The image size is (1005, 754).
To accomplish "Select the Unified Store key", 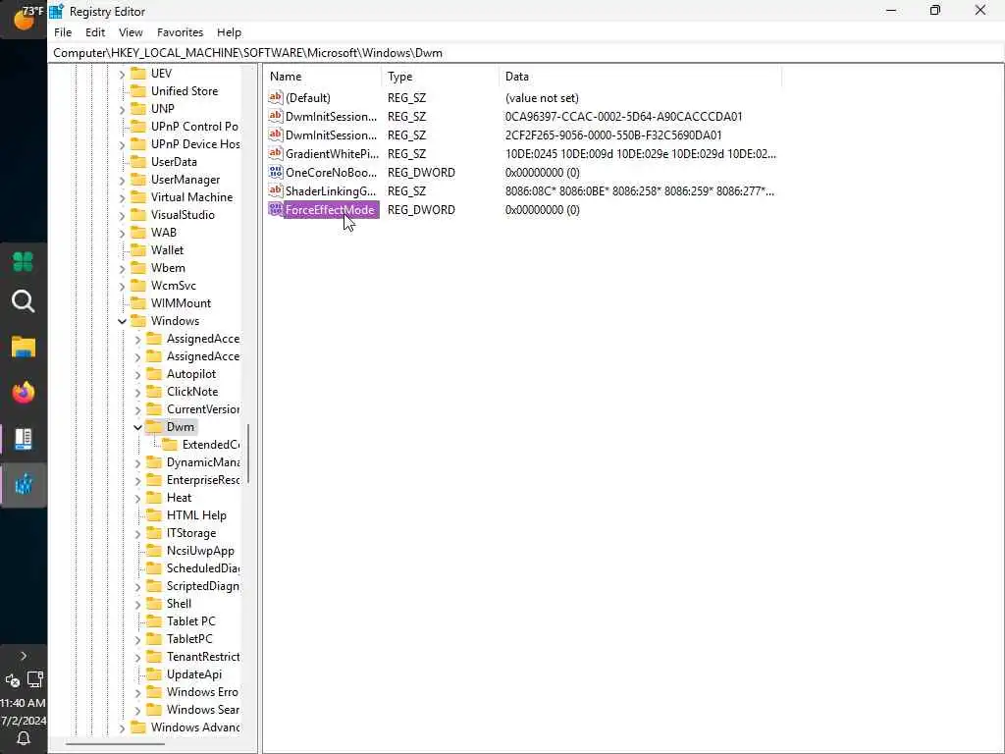I will [185, 91].
